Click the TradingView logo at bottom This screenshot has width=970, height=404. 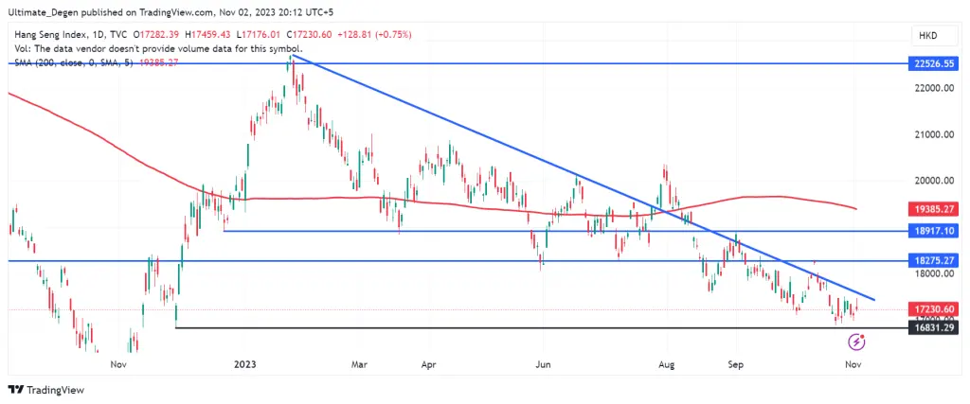(46, 390)
